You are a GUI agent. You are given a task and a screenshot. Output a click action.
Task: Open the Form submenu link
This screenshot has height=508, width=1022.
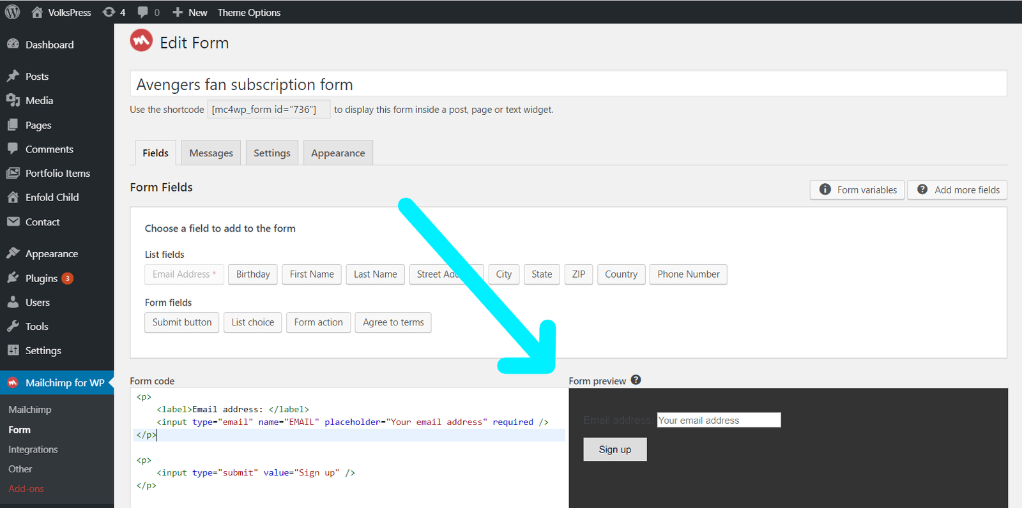(x=19, y=430)
